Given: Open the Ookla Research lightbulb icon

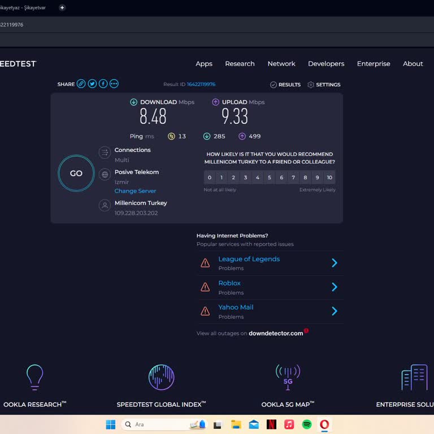Looking at the screenshot, I should [34, 377].
